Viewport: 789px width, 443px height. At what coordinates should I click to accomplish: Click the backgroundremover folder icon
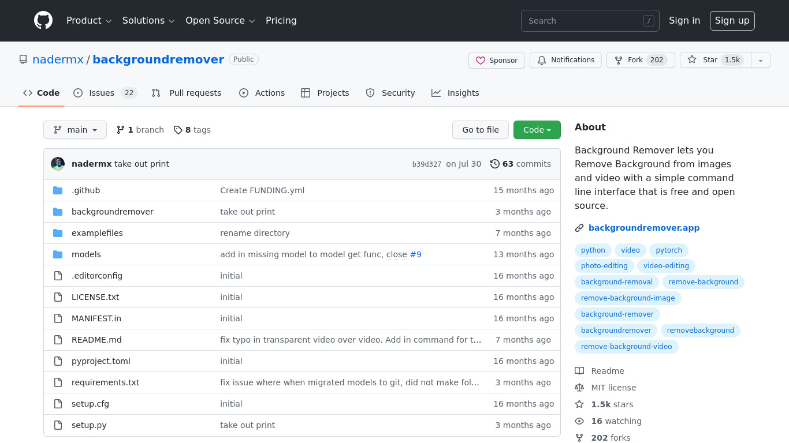click(x=58, y=212)
